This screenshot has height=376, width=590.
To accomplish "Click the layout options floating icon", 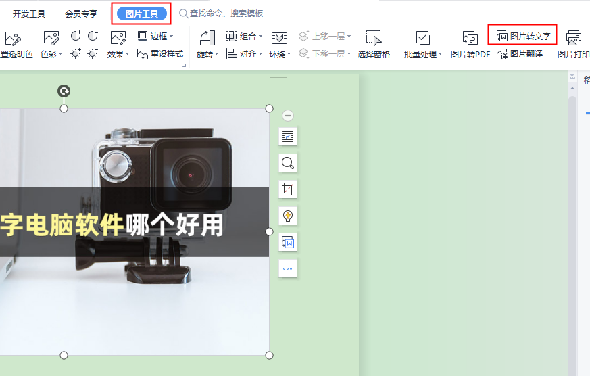I will tap(288, 137).
